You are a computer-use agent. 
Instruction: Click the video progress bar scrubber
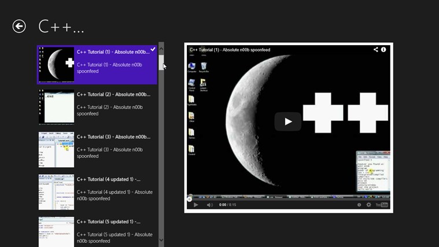tap(190, 199)
